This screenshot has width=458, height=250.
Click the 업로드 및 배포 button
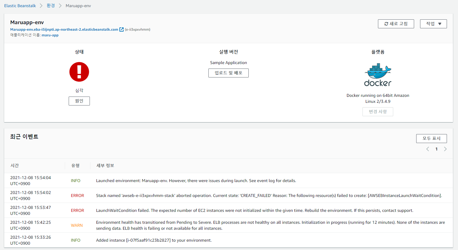228,73
